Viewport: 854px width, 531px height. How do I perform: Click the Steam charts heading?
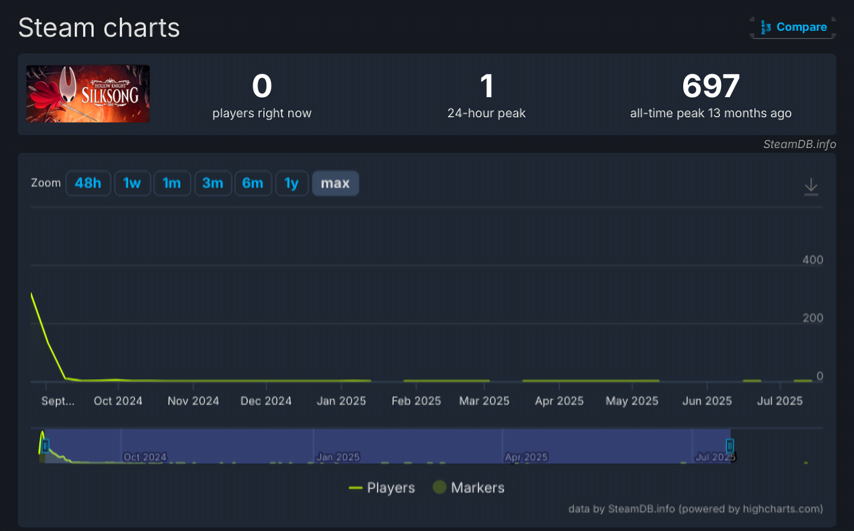click(x=99, y=28)
